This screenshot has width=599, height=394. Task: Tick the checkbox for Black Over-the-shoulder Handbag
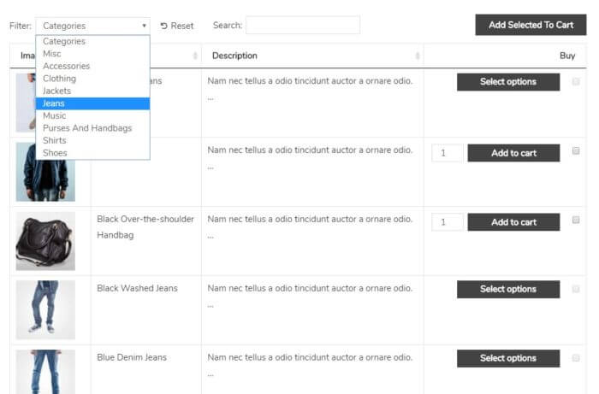tap(576, 220)
